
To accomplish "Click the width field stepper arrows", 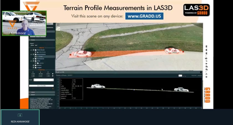I will [x=53, y=80].
